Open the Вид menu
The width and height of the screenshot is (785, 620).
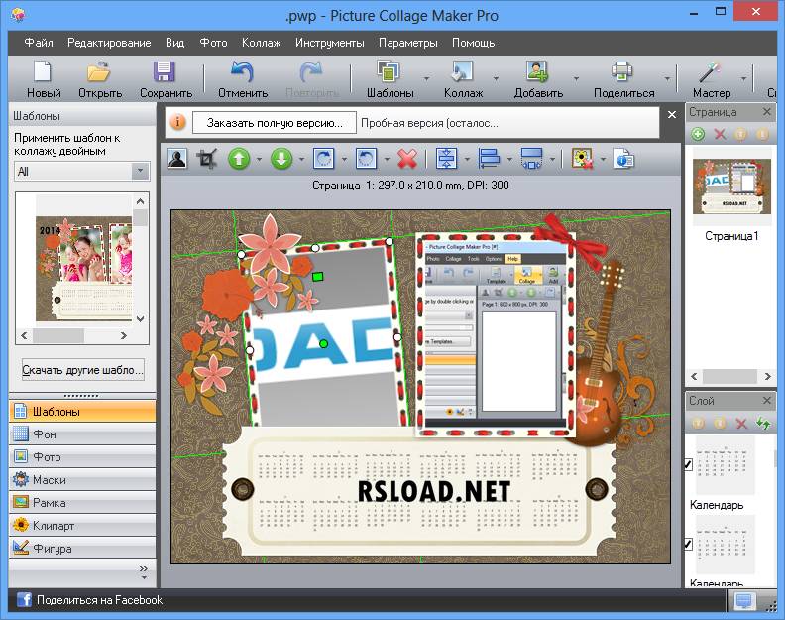click(x=174, y=43)
